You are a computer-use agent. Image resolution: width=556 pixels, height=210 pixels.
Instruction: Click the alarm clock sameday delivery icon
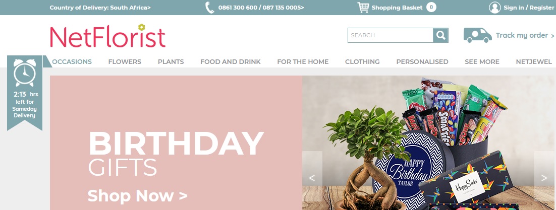[x=25, y=73]
